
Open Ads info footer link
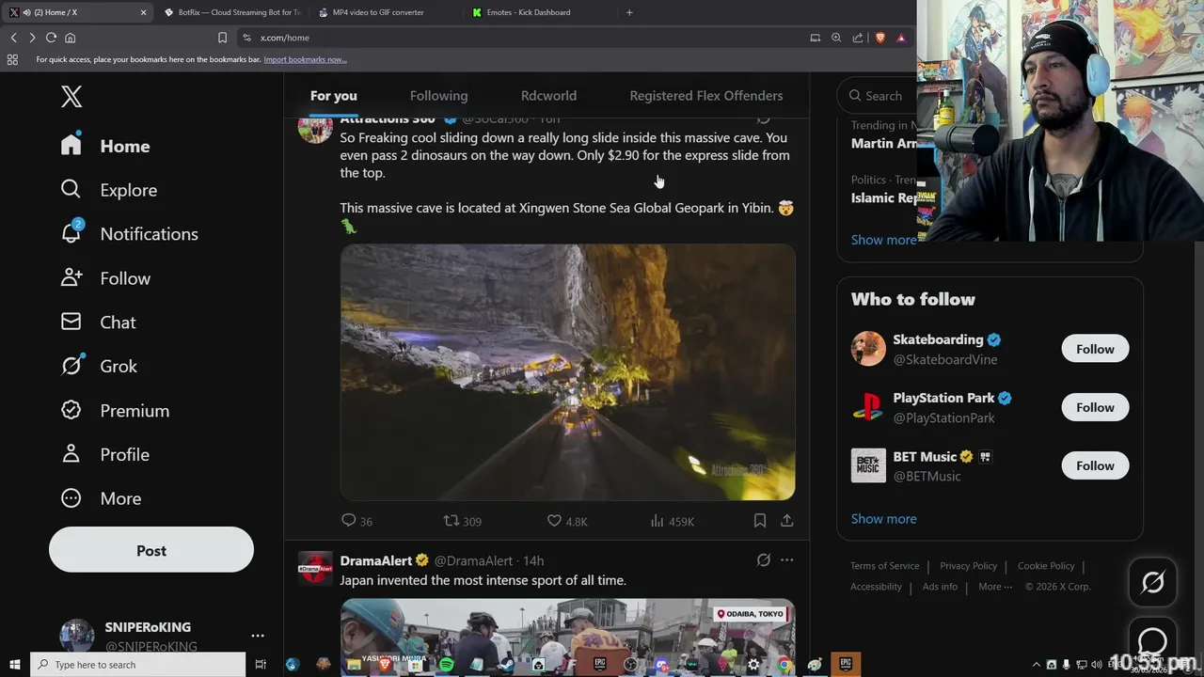[x=940, y=587]
